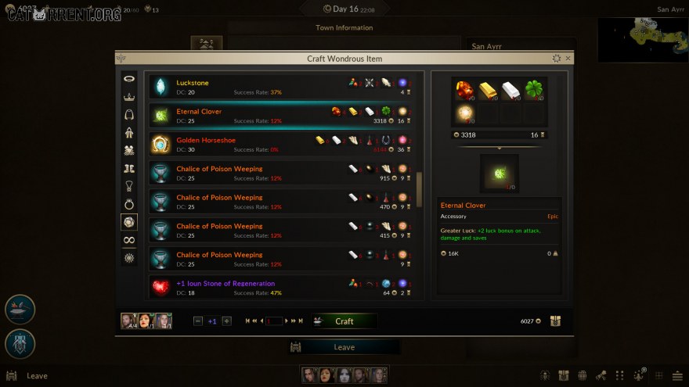
Task: Click the quantity input field
Action: pos(274,321)
